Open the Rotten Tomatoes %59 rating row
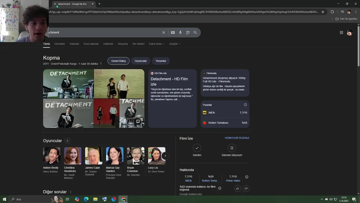This screenshot has width=360, height=203. [x=225, y=123]
